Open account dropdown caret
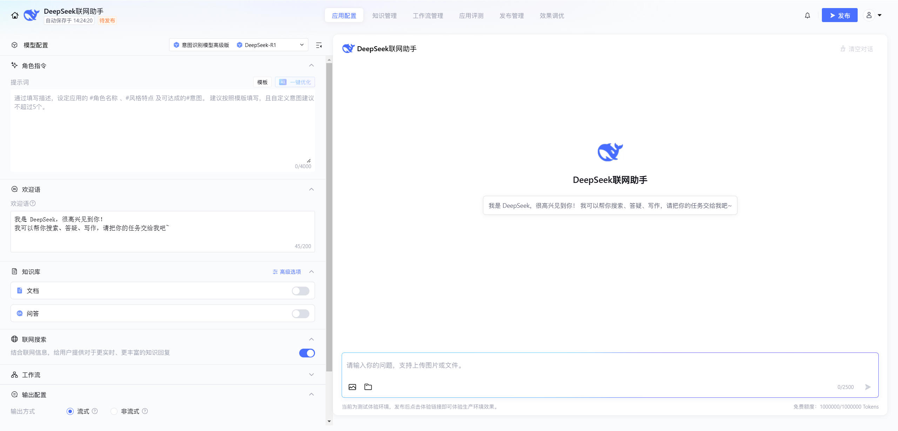The image size is (898, 431). coord(879,15)
